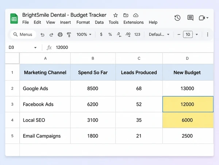The height and width of the screenshot is (165, 219).
Task: Select row 5 header
Action: [x=12, y=136]
